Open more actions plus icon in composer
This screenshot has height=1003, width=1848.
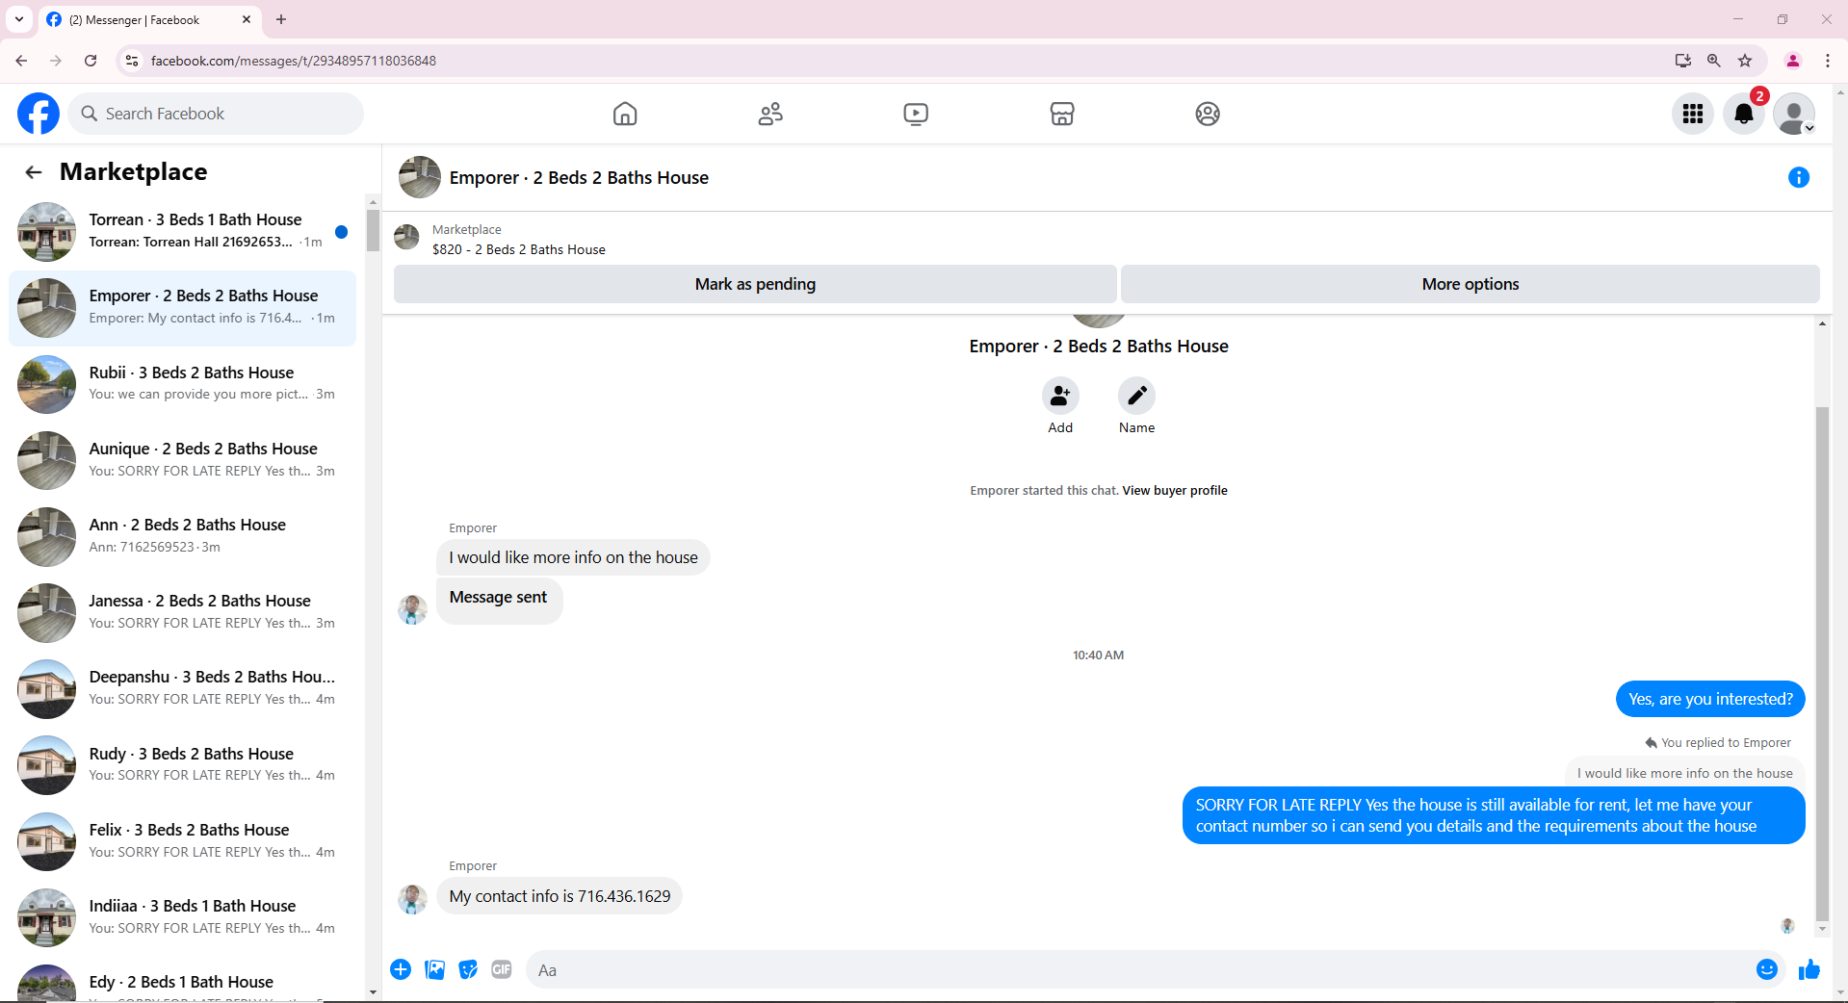tap(401, 969)
